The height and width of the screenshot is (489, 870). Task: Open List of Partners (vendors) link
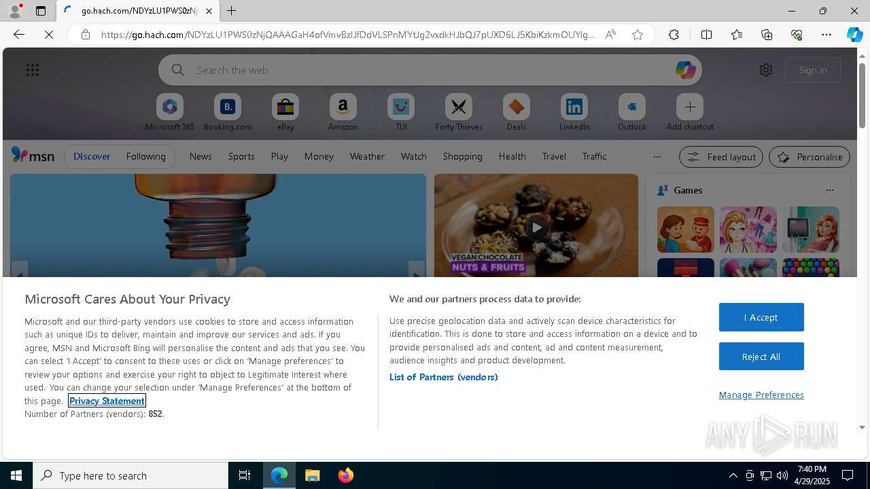[x=444, y=377]
